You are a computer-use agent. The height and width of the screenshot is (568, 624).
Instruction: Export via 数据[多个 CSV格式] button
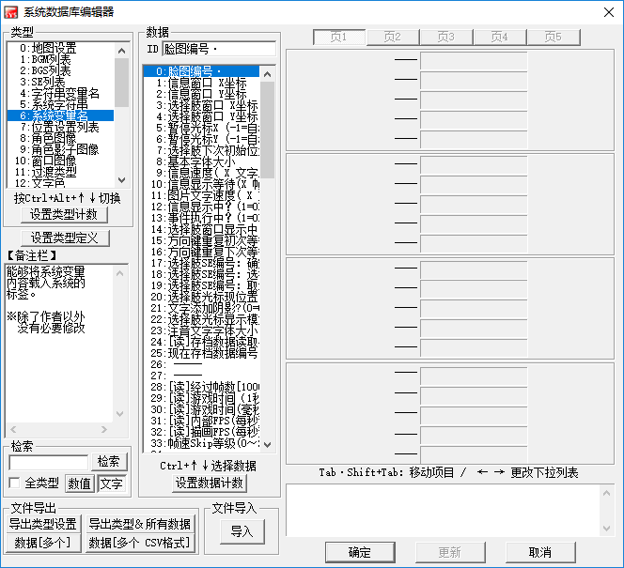(140, 543)
